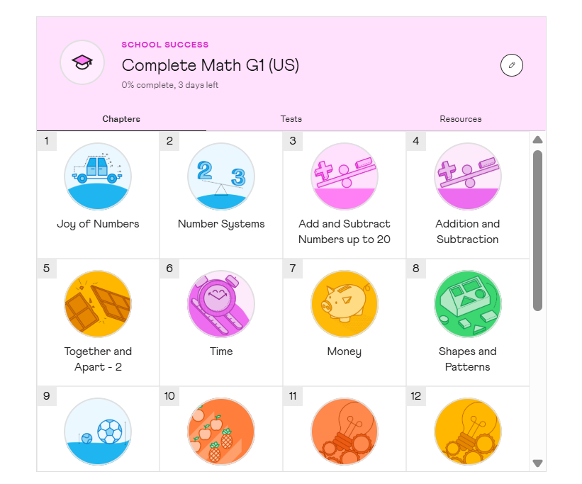Select the Time alarm clock icon
Image resolution: width=582 pixels, height=484 pixels.
(x=221, y=304)
